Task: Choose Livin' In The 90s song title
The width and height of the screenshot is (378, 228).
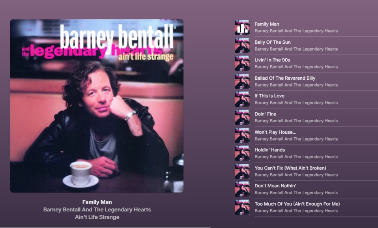Action: [x=272, y=60]
